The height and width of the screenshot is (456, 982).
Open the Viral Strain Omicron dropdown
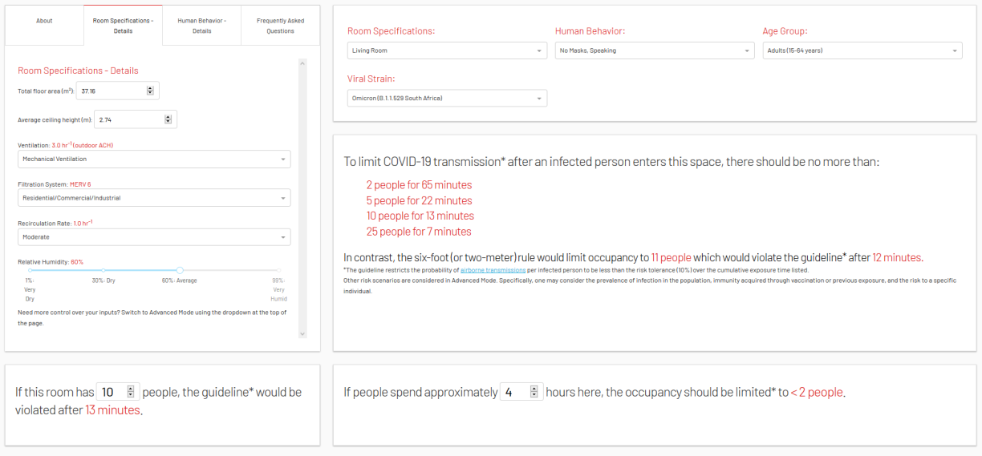click(447, 99)
